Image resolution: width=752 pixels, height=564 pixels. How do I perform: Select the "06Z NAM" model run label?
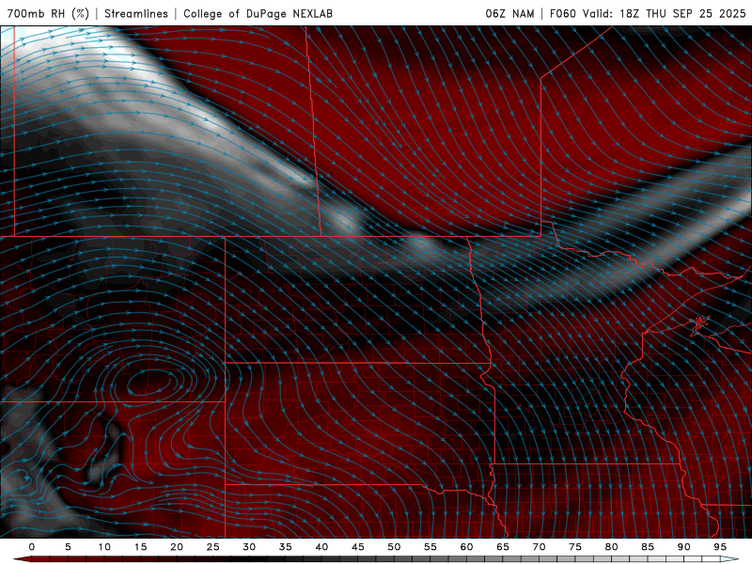pos(509,13)
